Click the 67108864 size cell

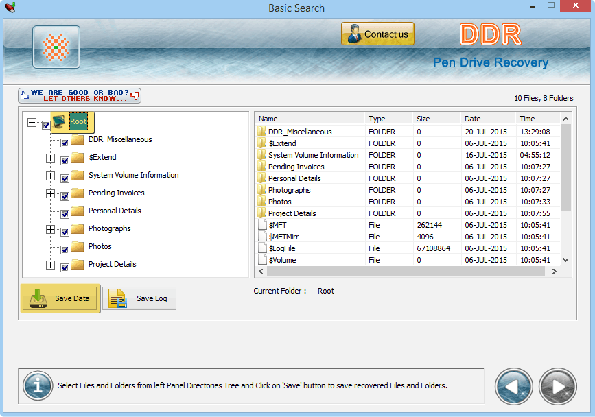pyautogui.click(x=433, y=248)
